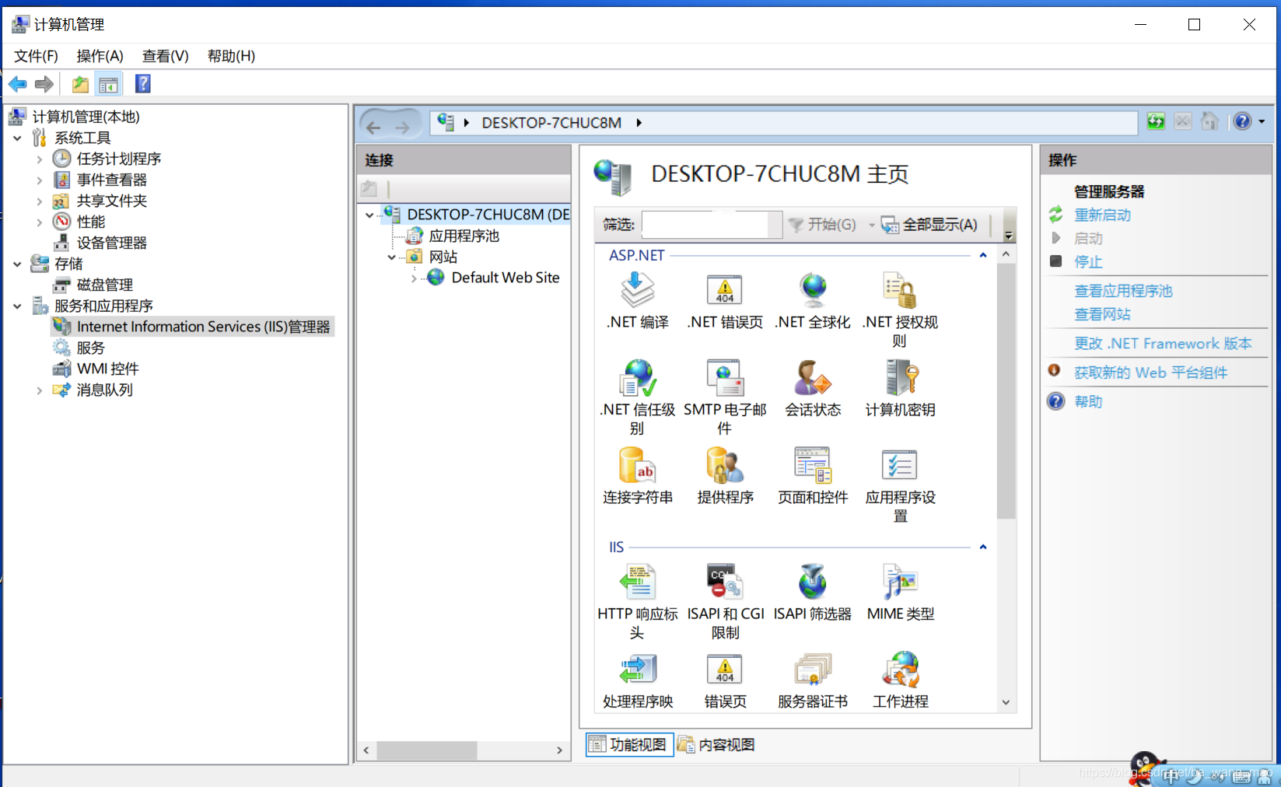Image resolution: width=1281 pixels, height=787 pixels.
Task: Click inside the 筛选 filter input box
Action: click(712, 225)
